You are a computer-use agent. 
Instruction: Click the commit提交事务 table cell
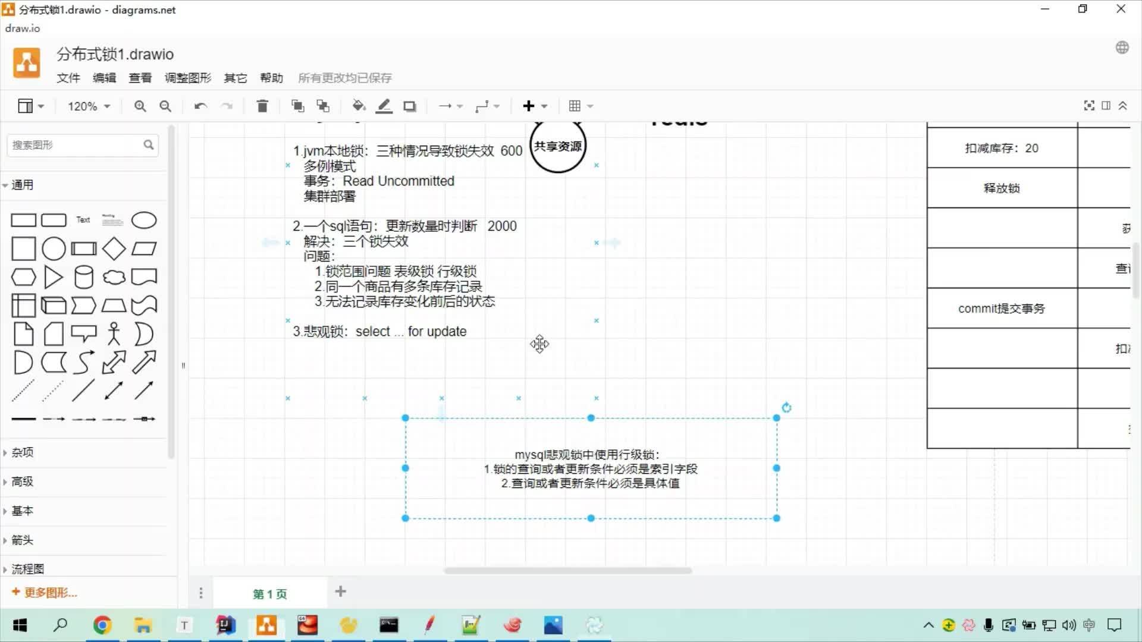pos(1002,309)
